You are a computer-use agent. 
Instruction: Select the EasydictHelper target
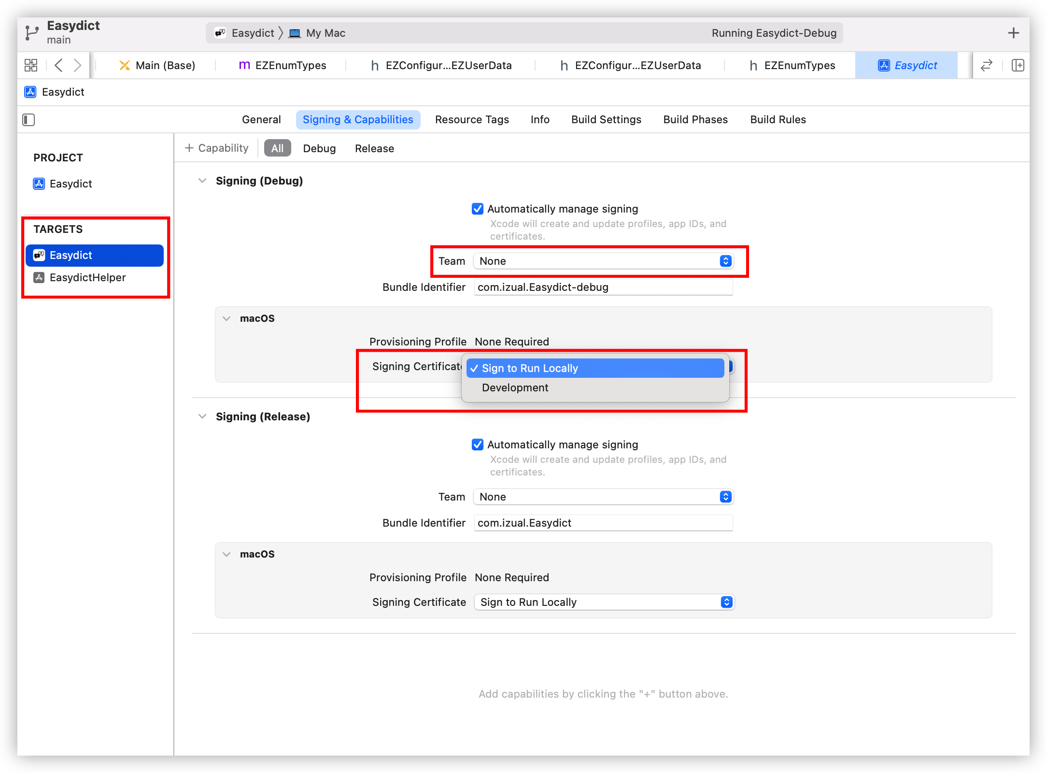pyautogui.click(x=87, y=277)
